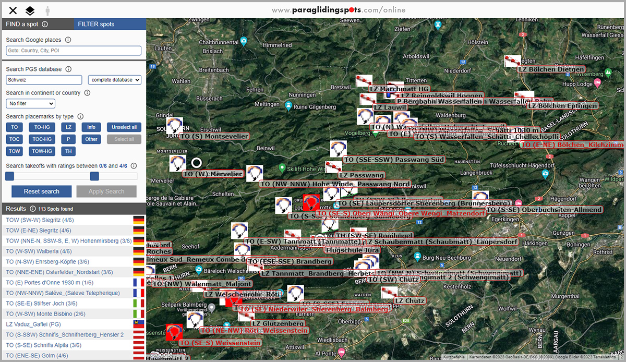Open the paraglider marker near TO (S) Montsevelier
626x362 pixels.
[174, 125]
